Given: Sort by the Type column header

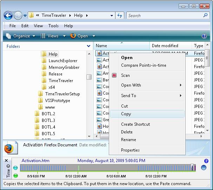Looking at the screenshot, I should point(198,46).
